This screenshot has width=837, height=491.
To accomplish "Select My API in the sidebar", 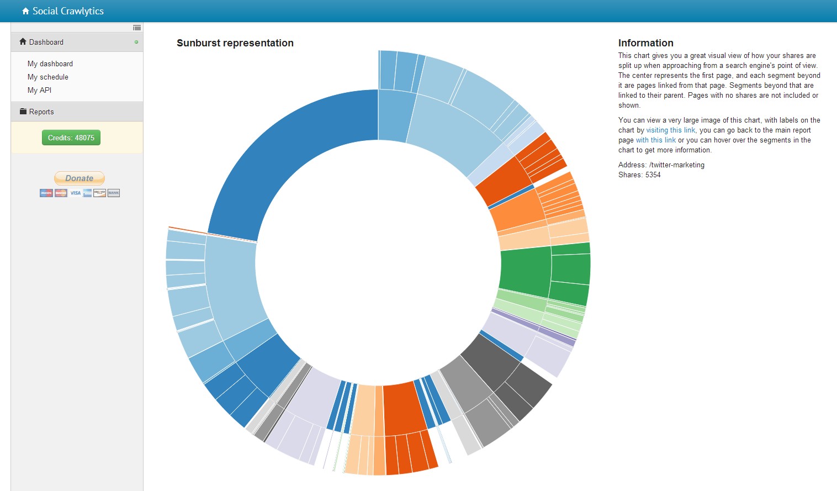I will point(39,90).
